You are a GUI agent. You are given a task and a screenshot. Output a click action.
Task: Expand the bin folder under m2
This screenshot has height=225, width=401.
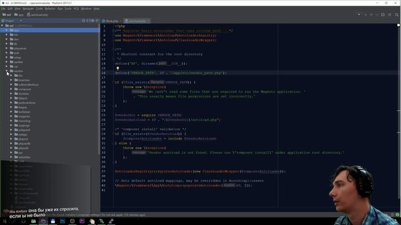coord(7,35)
